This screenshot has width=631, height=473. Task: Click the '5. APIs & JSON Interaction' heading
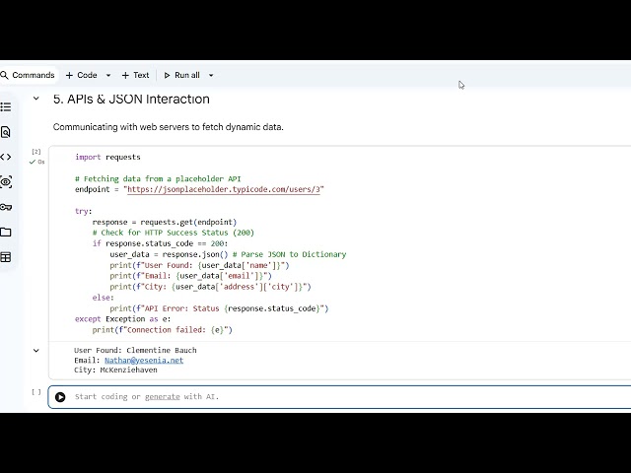tap(131, 99)
